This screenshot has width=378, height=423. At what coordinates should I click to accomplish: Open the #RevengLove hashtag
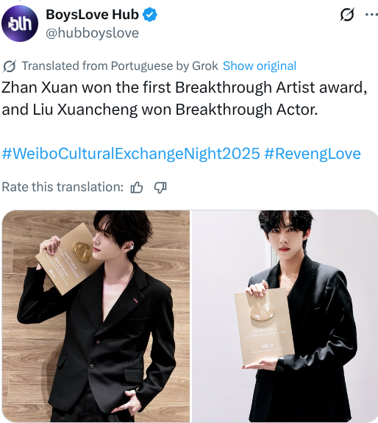pyautogui.click(x=313, y=154)
